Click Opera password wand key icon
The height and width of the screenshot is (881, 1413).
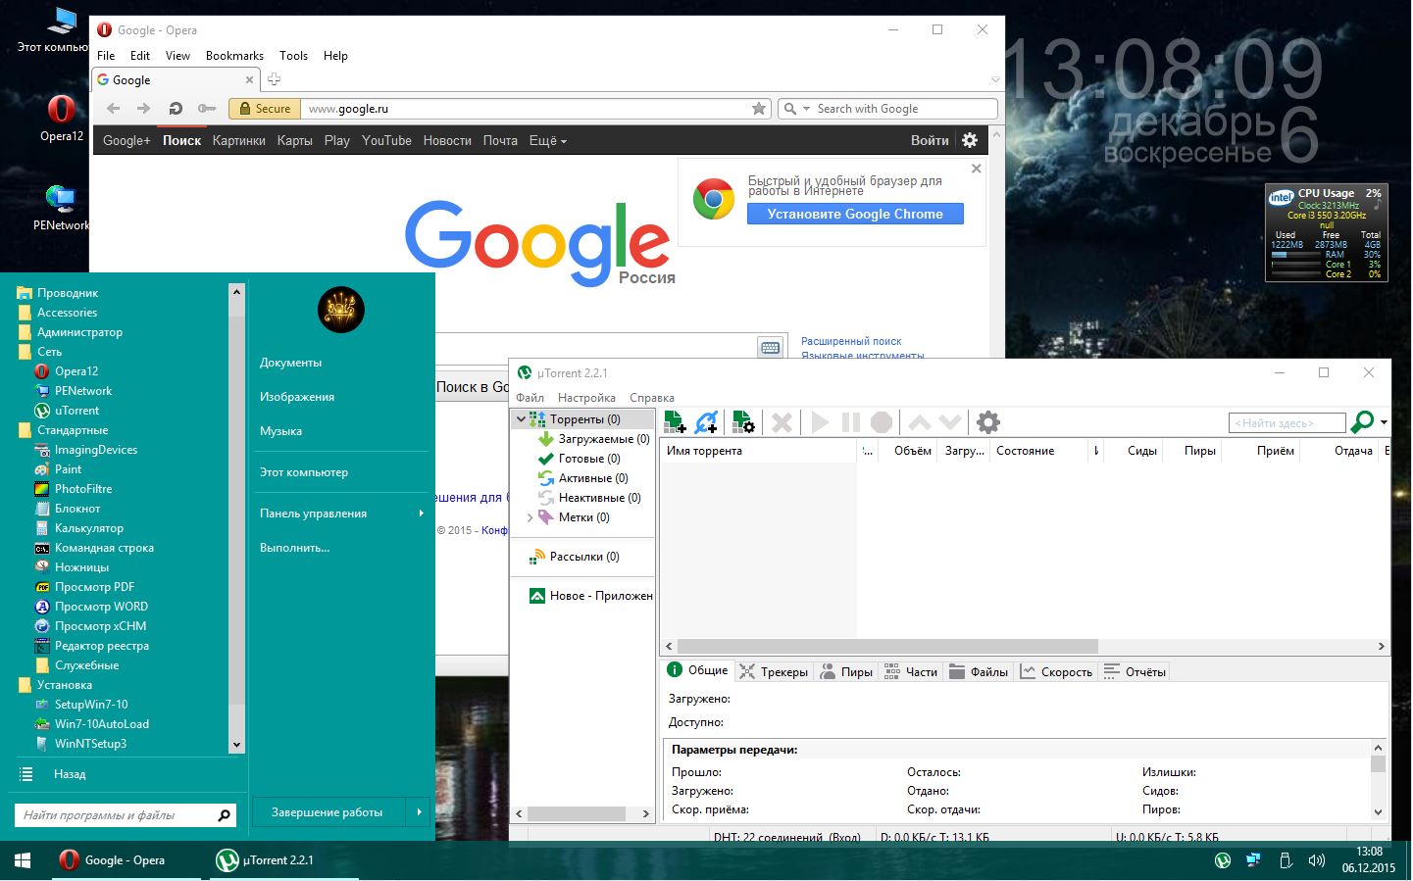(x=207, y=109)
